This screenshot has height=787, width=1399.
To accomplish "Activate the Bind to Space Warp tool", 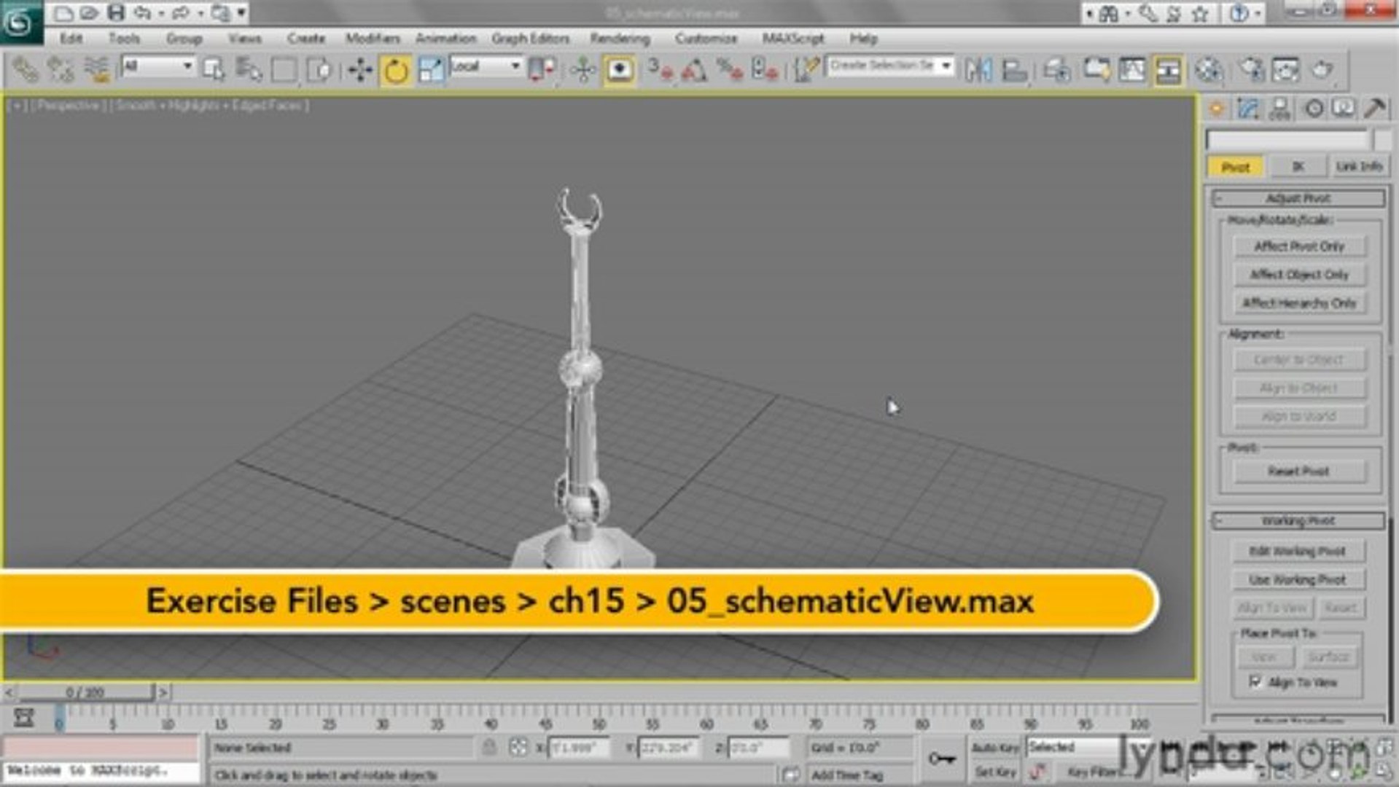I will coord(96,70).
